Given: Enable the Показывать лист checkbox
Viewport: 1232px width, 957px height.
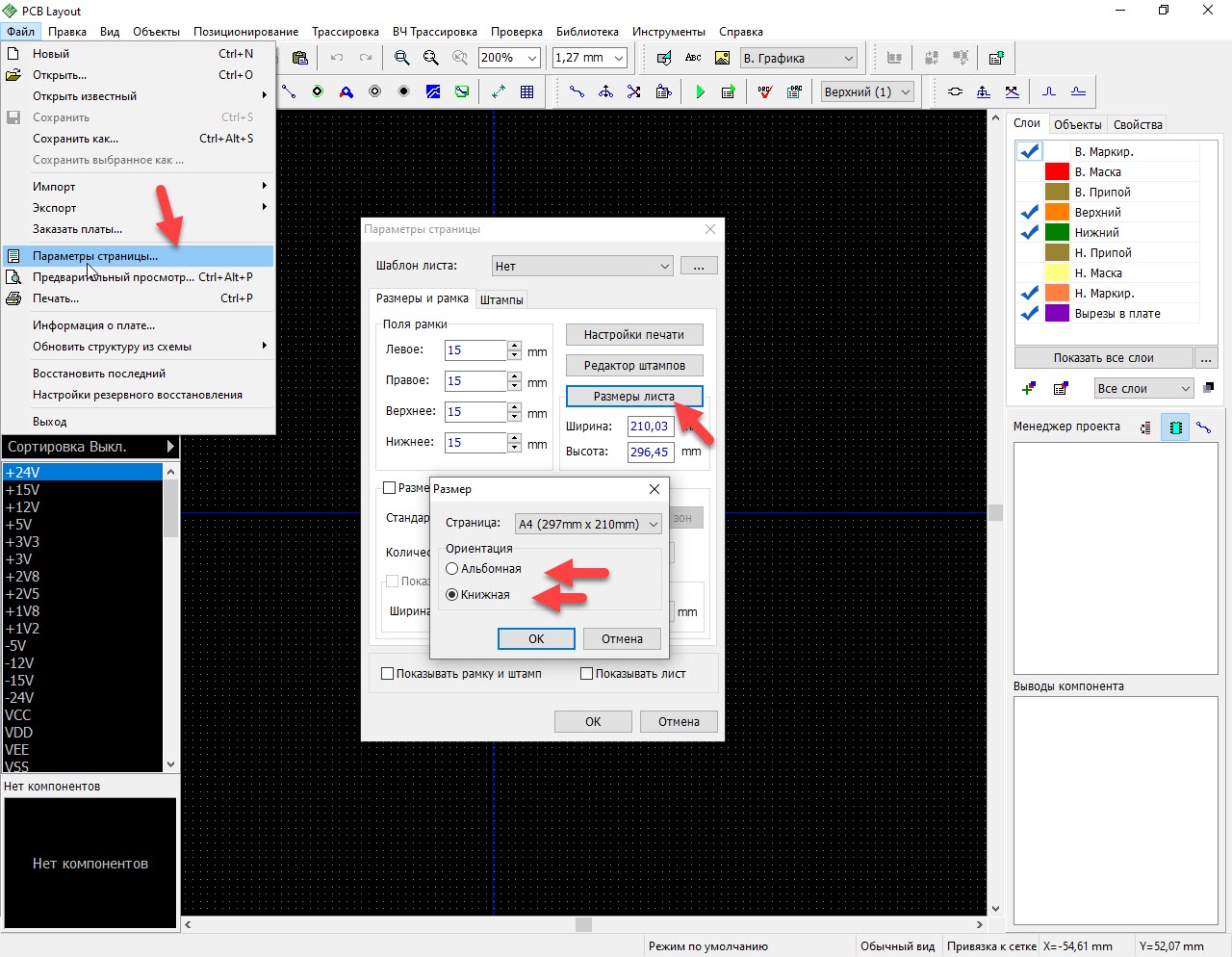Looking at the screenshot, I should pos(587,674).
